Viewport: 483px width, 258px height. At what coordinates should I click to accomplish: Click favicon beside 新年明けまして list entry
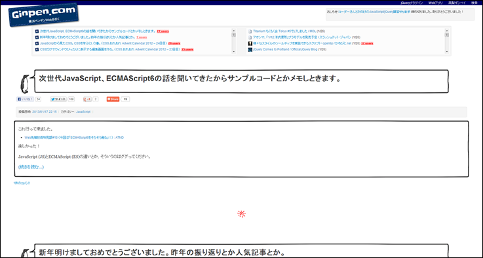coord(37,37)
